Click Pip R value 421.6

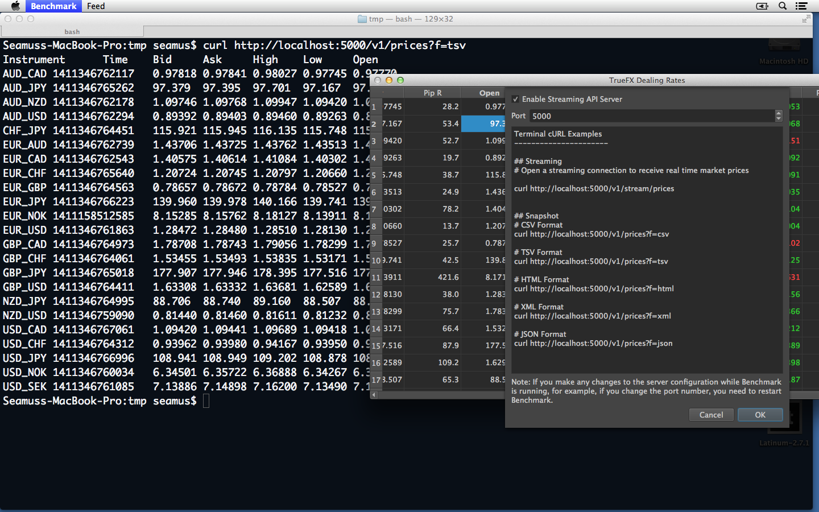[448, 277]
